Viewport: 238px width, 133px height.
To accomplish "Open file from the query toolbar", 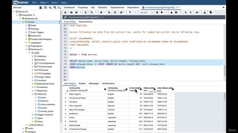I will point(71,13).
